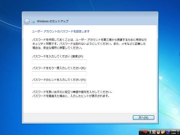This screenshot has height=135, width=180.
Task: Click heading 'ユーザー アカウントのパスワードを設定します'
Action: [61, 31]
